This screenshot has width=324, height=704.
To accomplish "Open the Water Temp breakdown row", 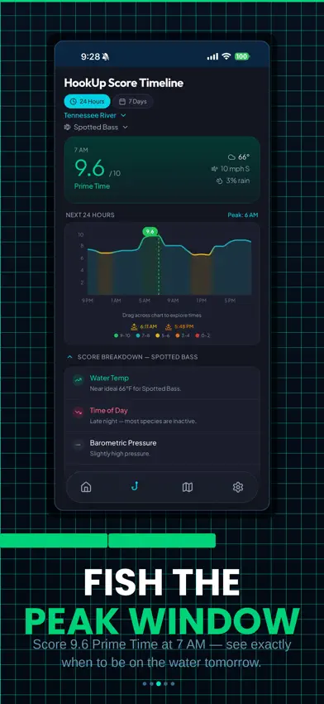I will [x=162, y=383].
